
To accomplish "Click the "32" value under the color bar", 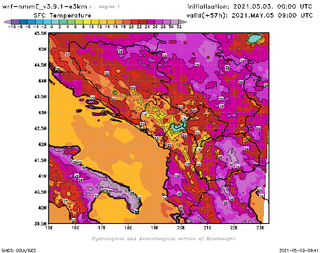I will click(x=179, y=27).
